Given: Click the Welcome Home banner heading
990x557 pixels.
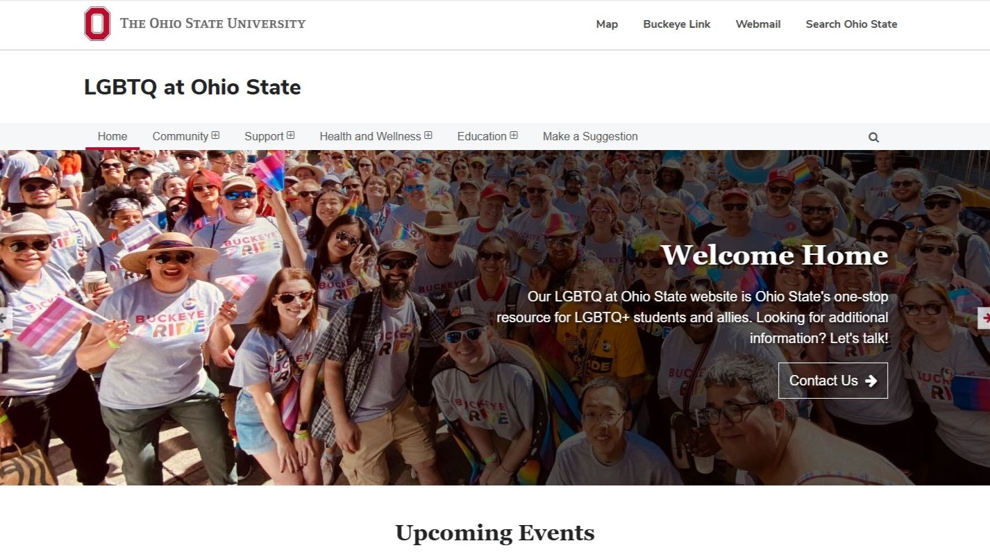Looking at the screenshot, I should point(774,256).
